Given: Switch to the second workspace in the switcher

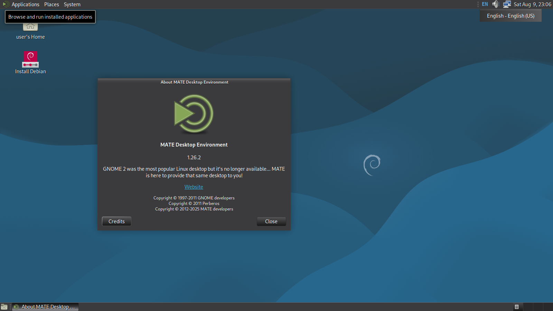Looking at the screenshot, I should click(528, 307).
